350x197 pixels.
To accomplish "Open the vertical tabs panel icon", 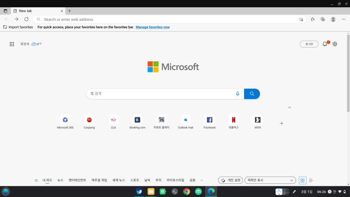I will 5,11.
